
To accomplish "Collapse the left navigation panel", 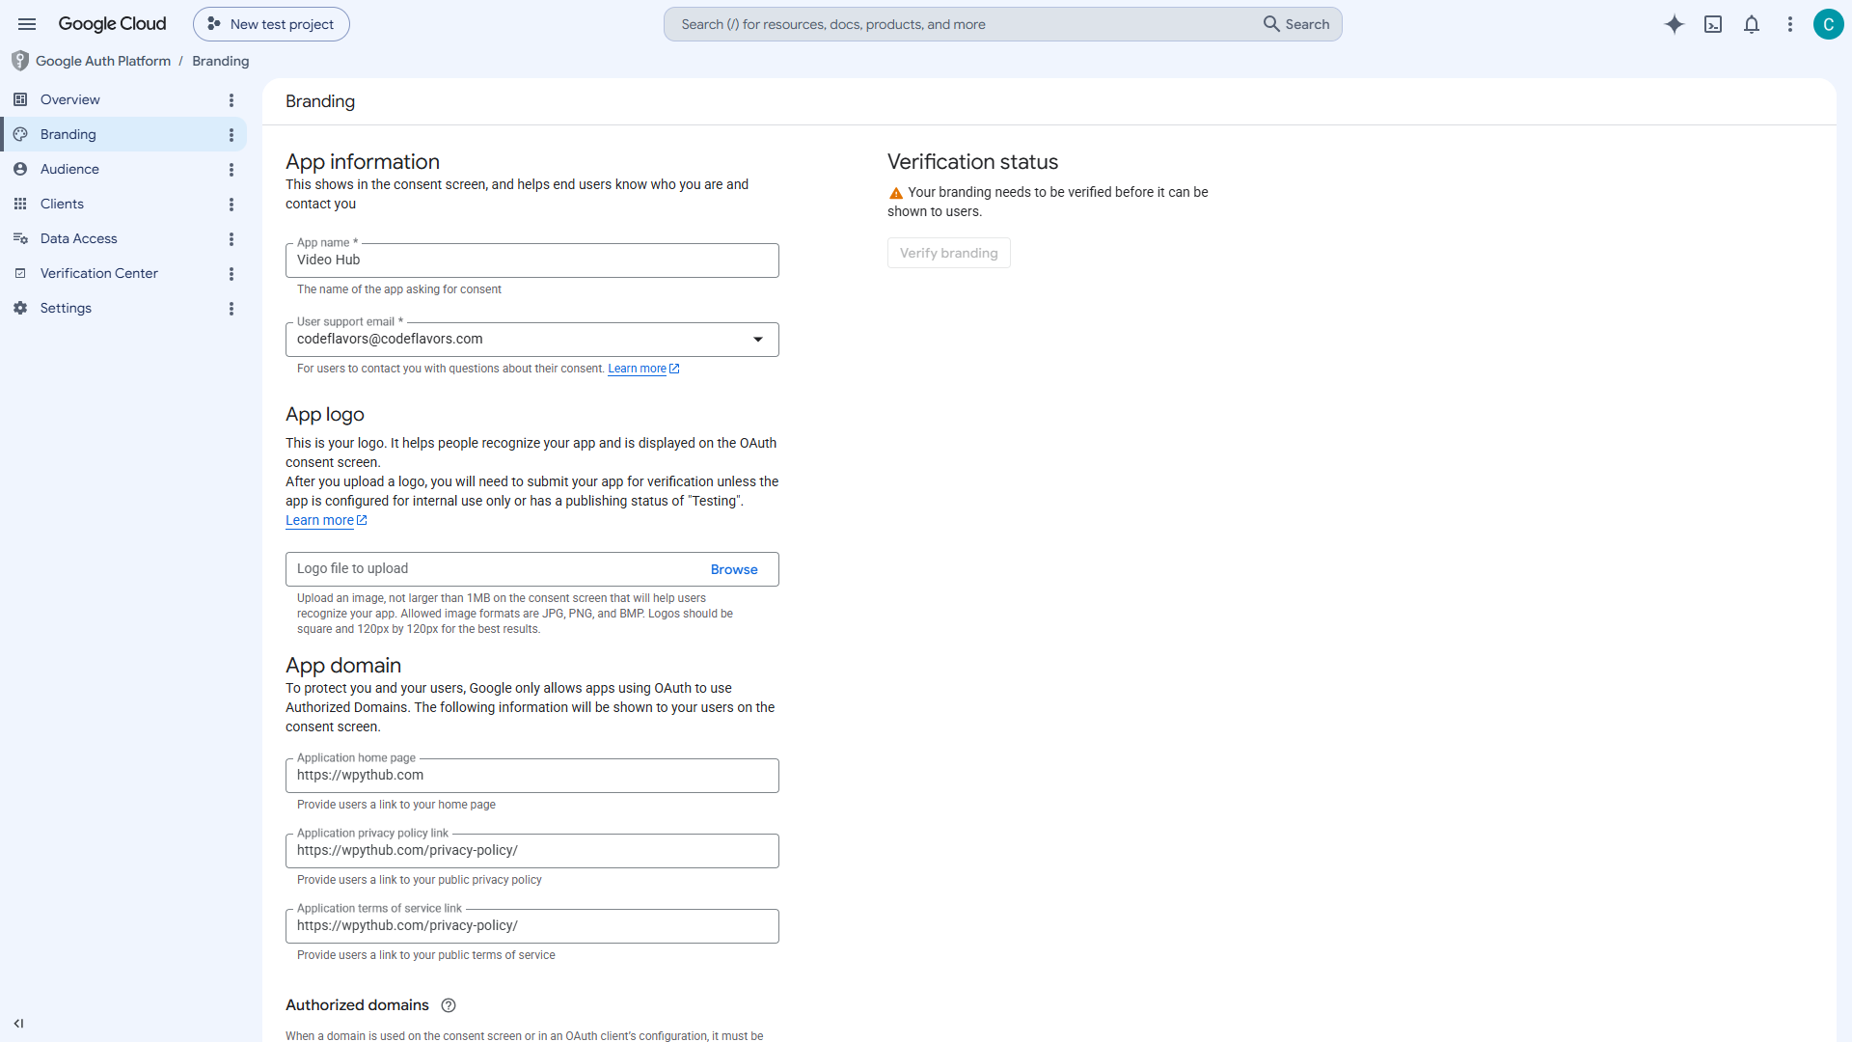I will pos(18,1024).
